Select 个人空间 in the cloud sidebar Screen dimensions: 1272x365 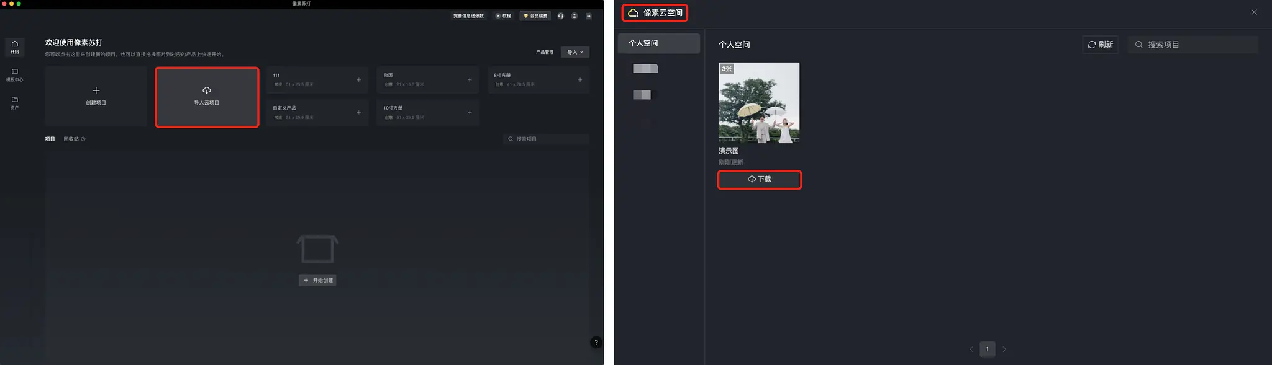(x=658, y=43)
